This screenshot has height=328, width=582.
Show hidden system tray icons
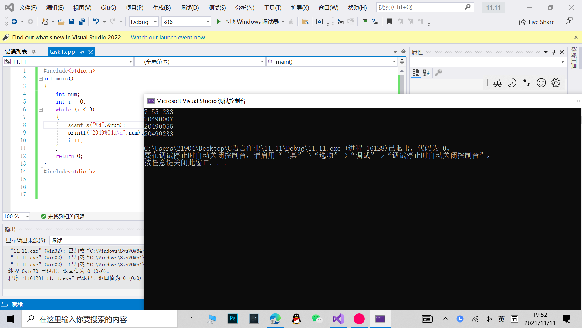point(445,319)
